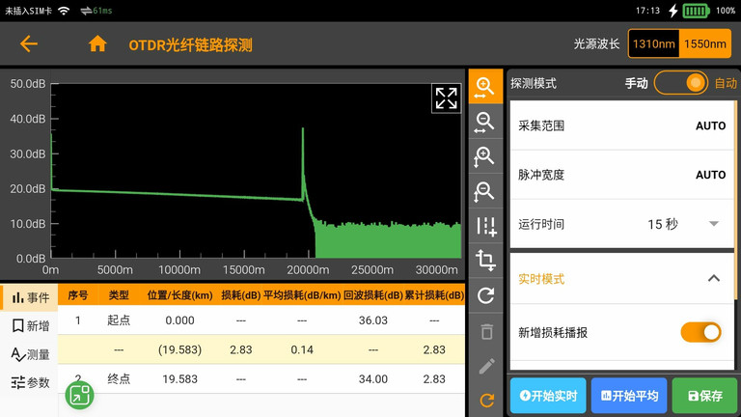Open the 运行时间 dropdown
741x417 pixels.
713,224
